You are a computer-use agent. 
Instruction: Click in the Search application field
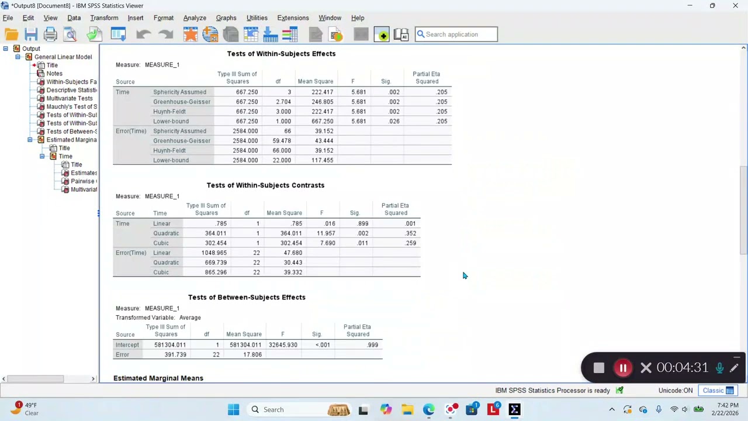pyautogui.click(x=456, y=34)
